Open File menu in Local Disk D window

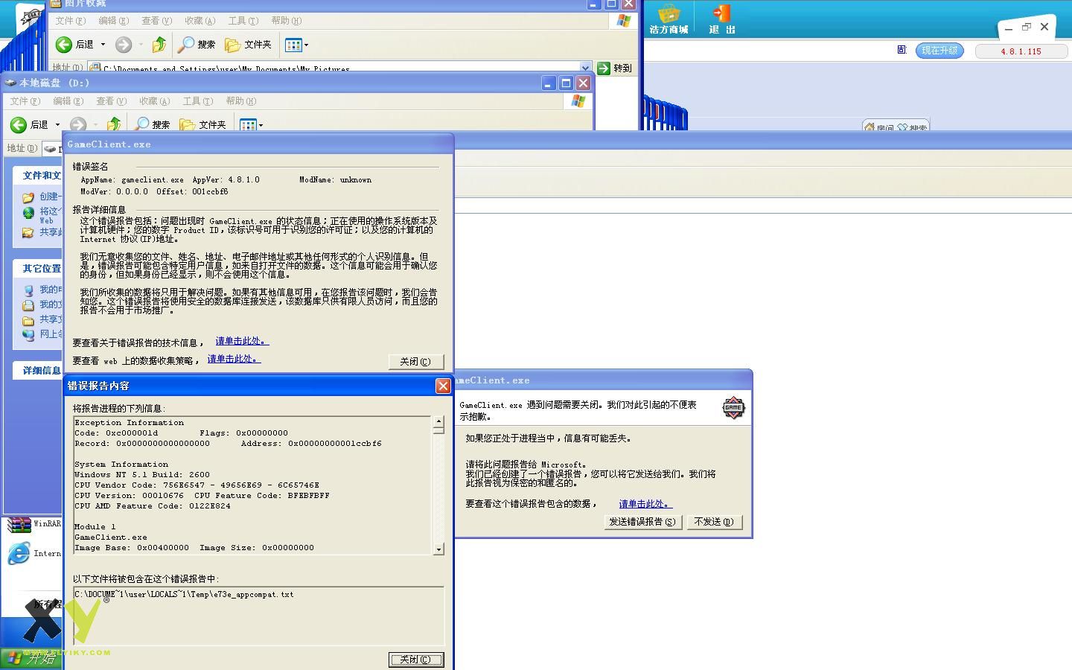click(x=25, y=101)
